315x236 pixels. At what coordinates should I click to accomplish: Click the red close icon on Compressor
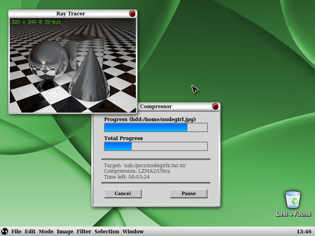216,107
